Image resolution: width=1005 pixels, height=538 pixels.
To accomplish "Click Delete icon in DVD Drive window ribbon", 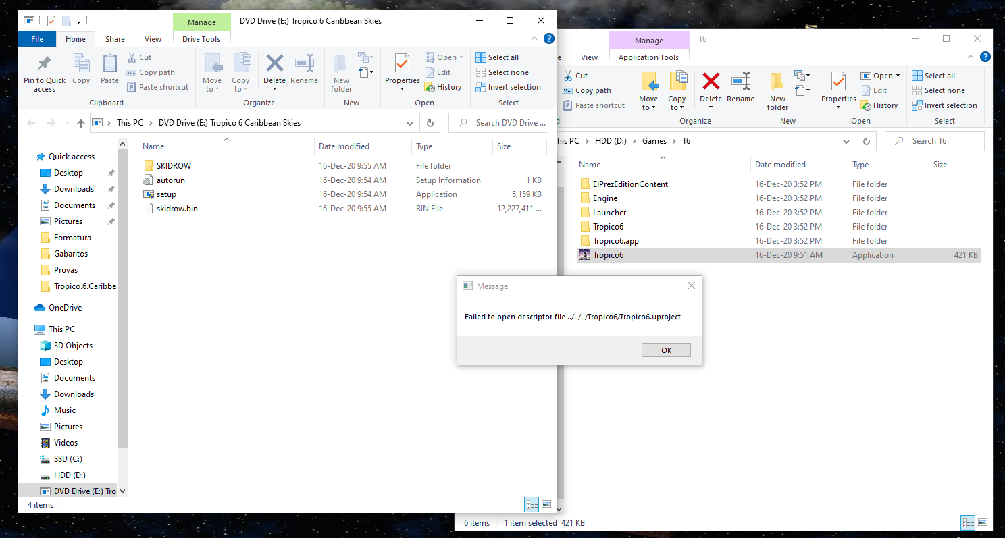I will [274, 65].
